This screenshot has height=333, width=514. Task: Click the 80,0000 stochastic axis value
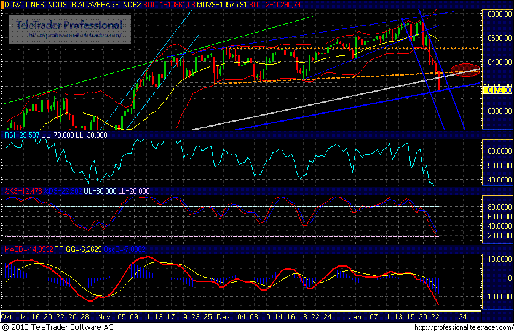pos(500,207)
